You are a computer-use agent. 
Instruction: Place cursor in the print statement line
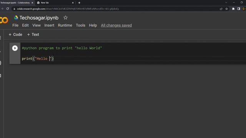pyautogui.click(x=38, y=59)
